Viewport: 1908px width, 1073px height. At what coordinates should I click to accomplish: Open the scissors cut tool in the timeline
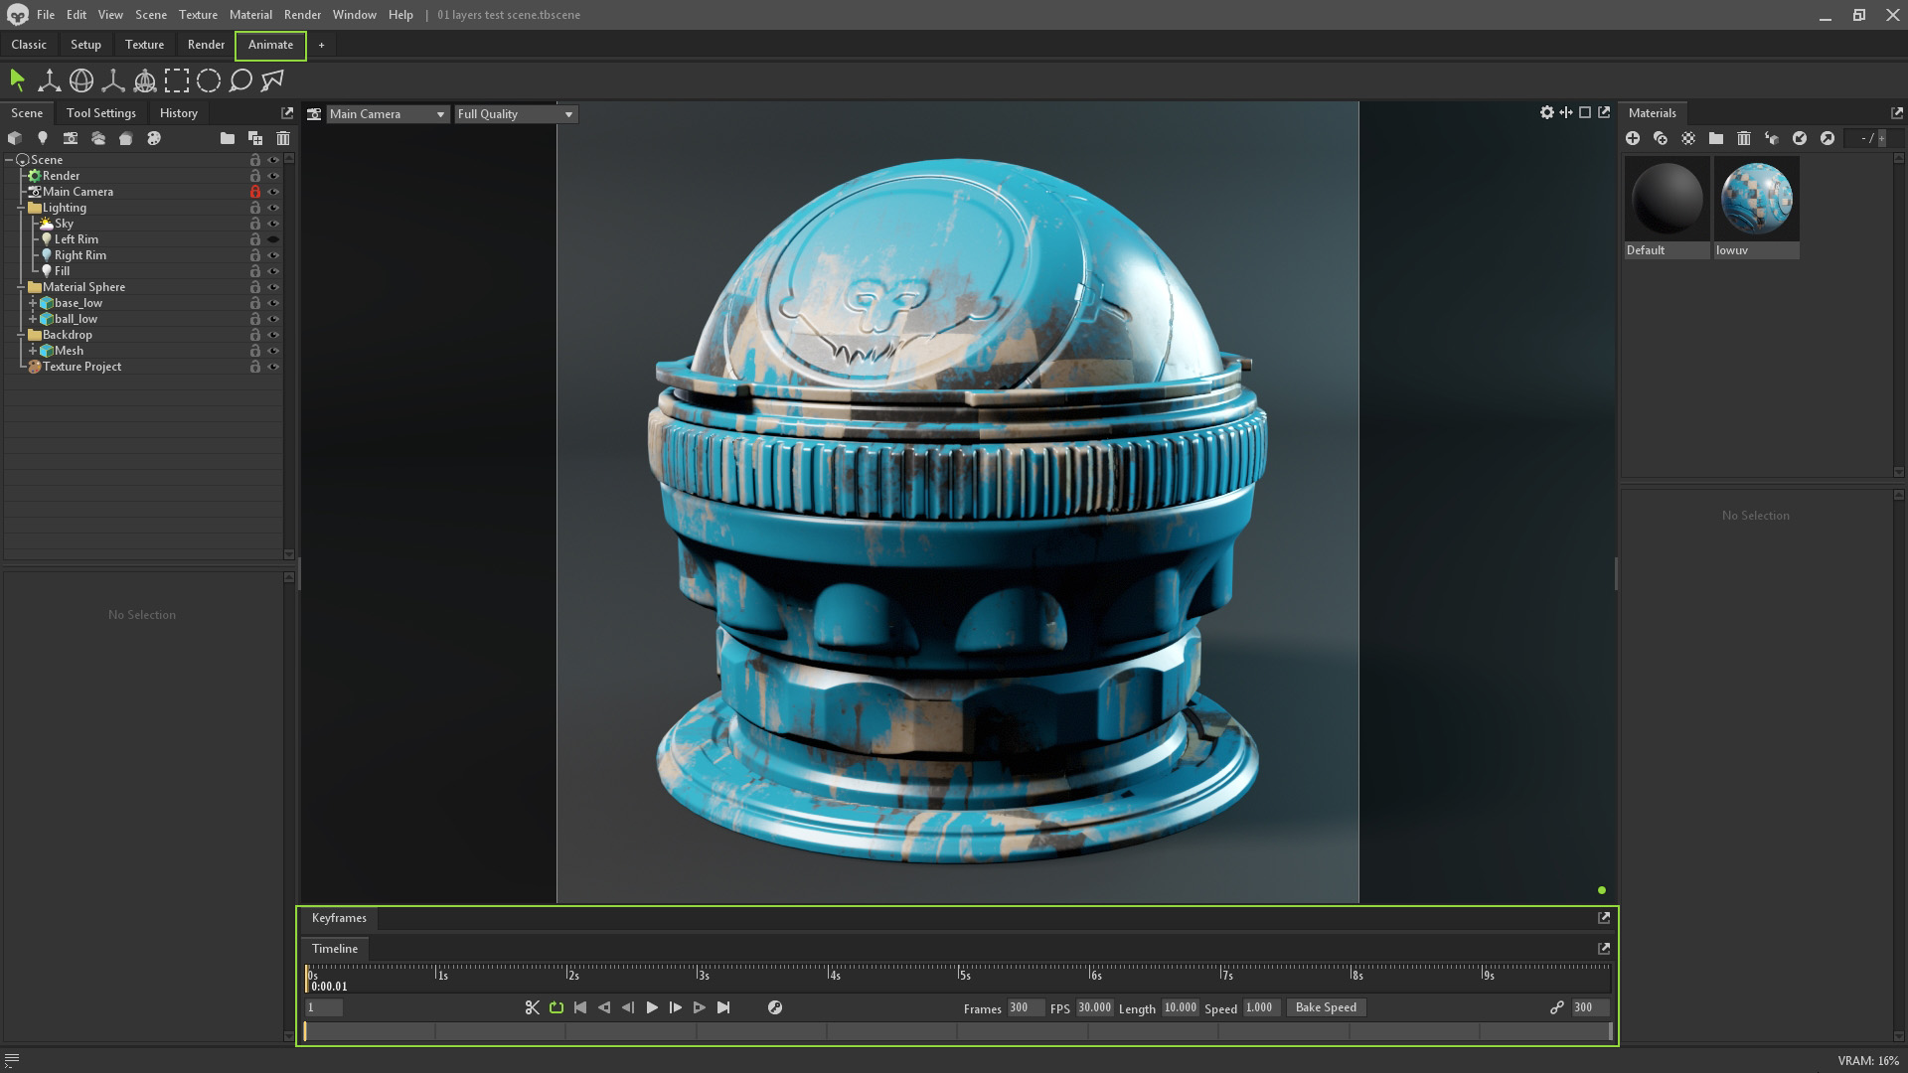pyautogui.click(x=532, y=1006)
